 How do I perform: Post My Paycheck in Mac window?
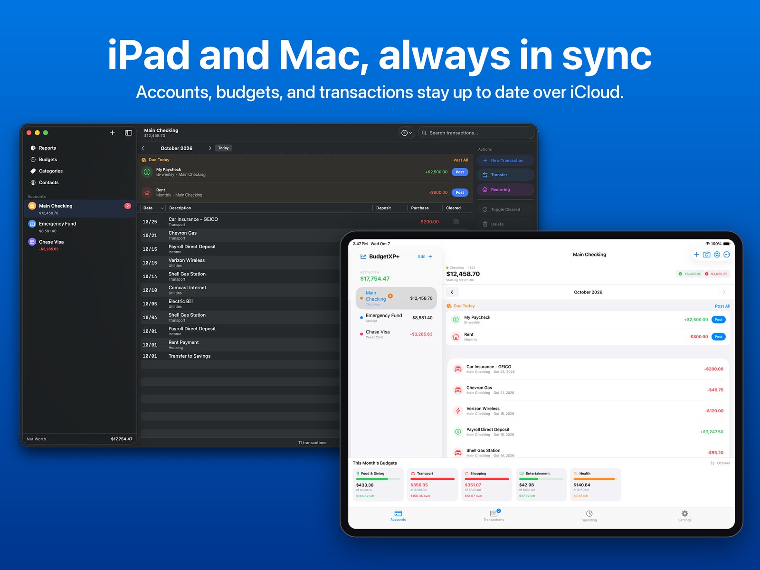(x=460, y=172)
